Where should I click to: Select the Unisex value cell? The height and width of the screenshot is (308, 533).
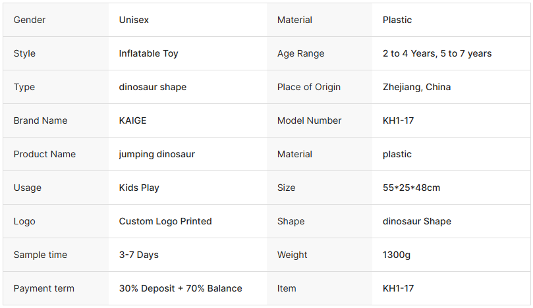(134, 20)
